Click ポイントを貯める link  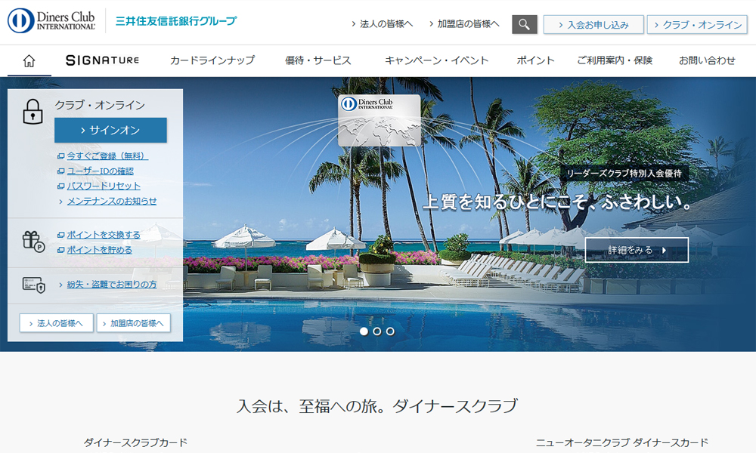pos(99,250)
